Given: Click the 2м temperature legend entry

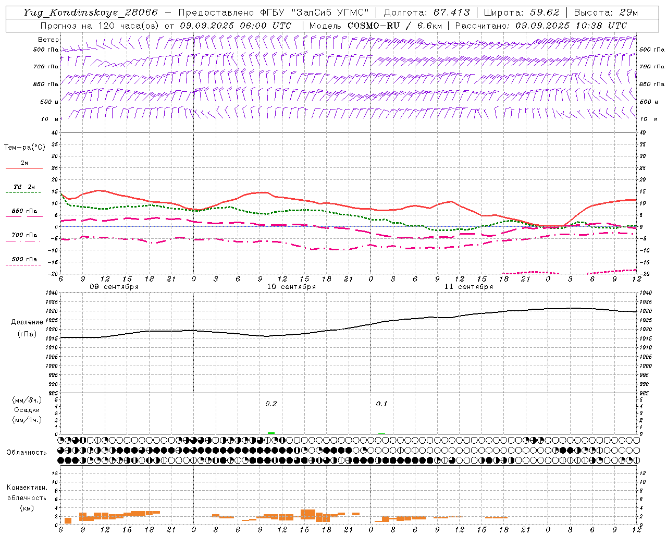Looking at the screenshot, I should tap(24, 163).
